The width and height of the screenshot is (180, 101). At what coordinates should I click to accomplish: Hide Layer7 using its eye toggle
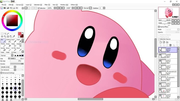(160, 83)
